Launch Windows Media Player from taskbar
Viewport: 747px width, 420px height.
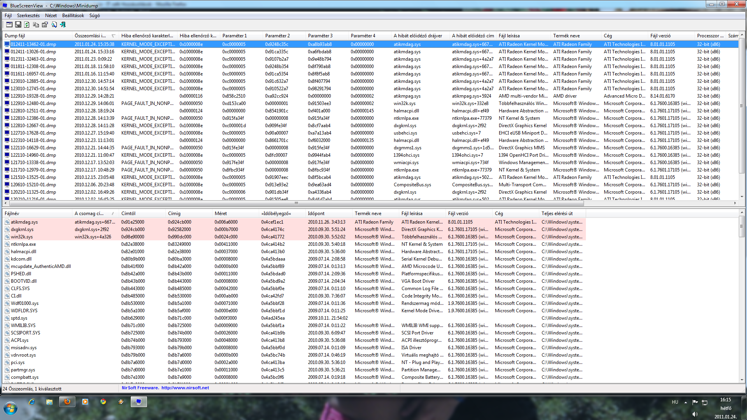[x=85, y=402]
